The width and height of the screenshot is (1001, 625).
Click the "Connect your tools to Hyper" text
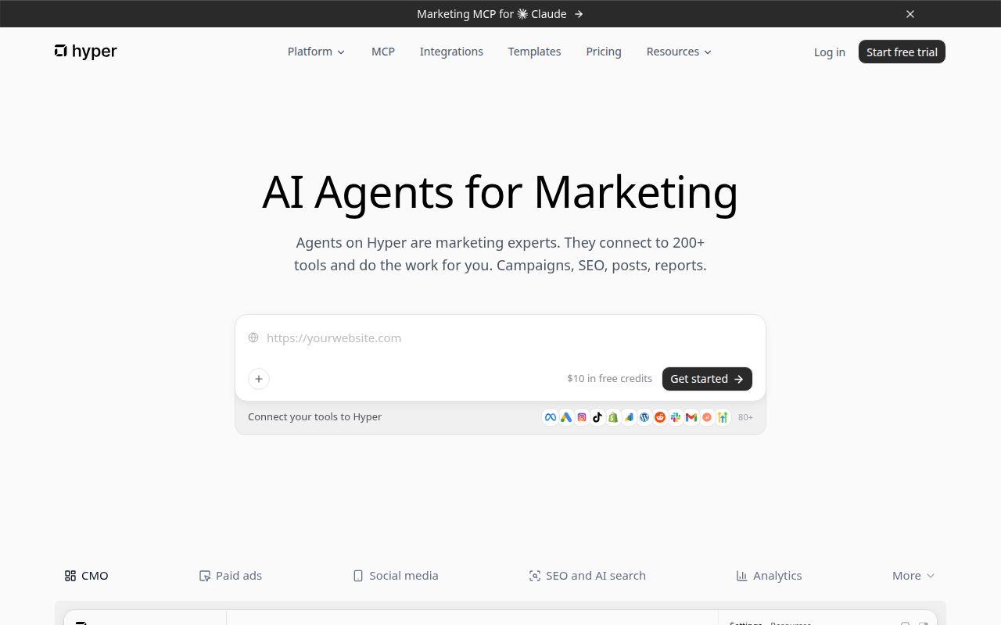point(314,417)
